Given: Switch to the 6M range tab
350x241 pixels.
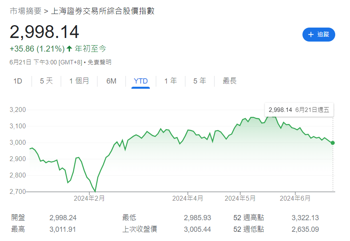Looking at the screenshot, I should (111, 81).
